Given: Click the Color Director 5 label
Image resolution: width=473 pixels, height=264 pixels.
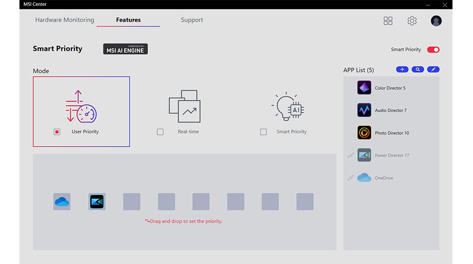Looking at the screenshot, I should click(x=390, y=88).
